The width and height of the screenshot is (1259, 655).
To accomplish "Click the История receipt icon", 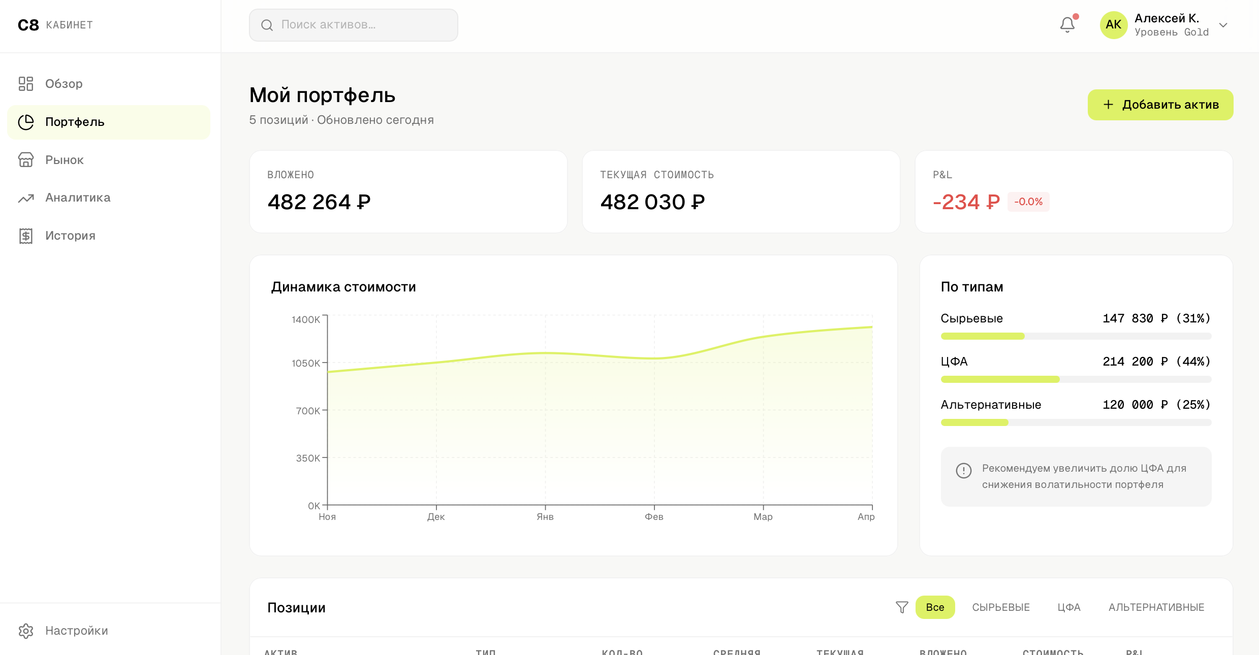I will (x=26, y=236).
